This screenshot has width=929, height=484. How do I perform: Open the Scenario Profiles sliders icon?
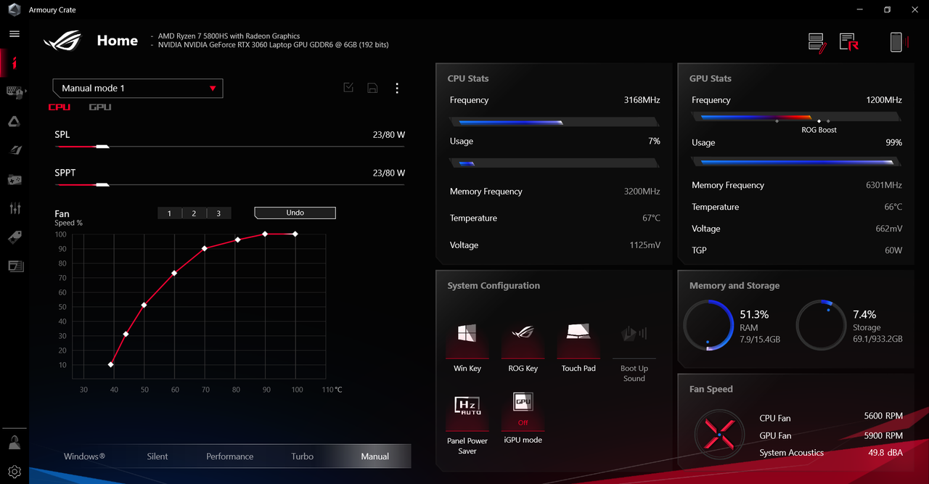[x=15, y=208]
